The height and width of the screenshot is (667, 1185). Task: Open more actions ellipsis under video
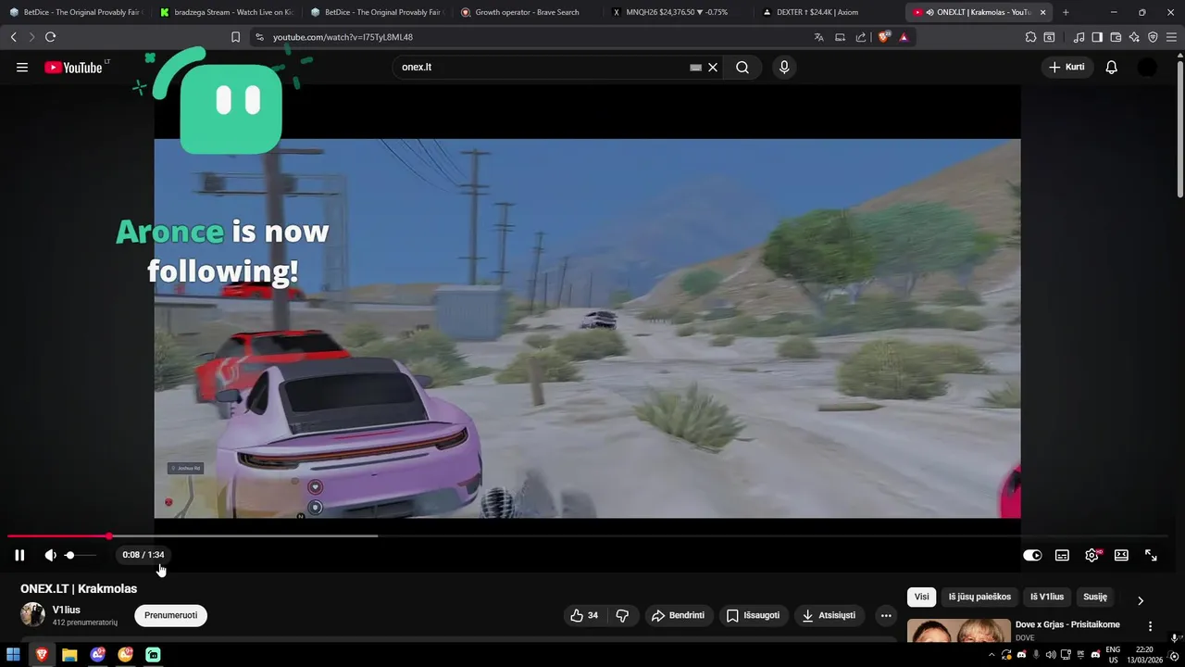click(x=886, y=615)
